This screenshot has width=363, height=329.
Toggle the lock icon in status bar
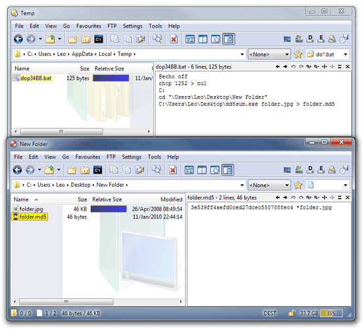[292, 313]
